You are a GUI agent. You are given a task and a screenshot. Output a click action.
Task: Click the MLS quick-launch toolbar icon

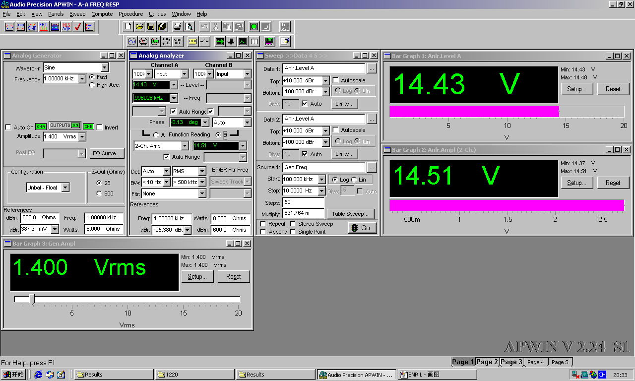66,26
